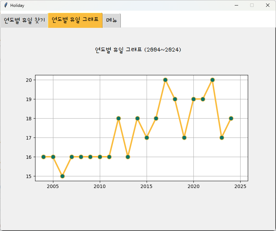The height and width of the screenshot is (231, 276).
Task: Click the x-axis label 2020
Action: (193, 186)
